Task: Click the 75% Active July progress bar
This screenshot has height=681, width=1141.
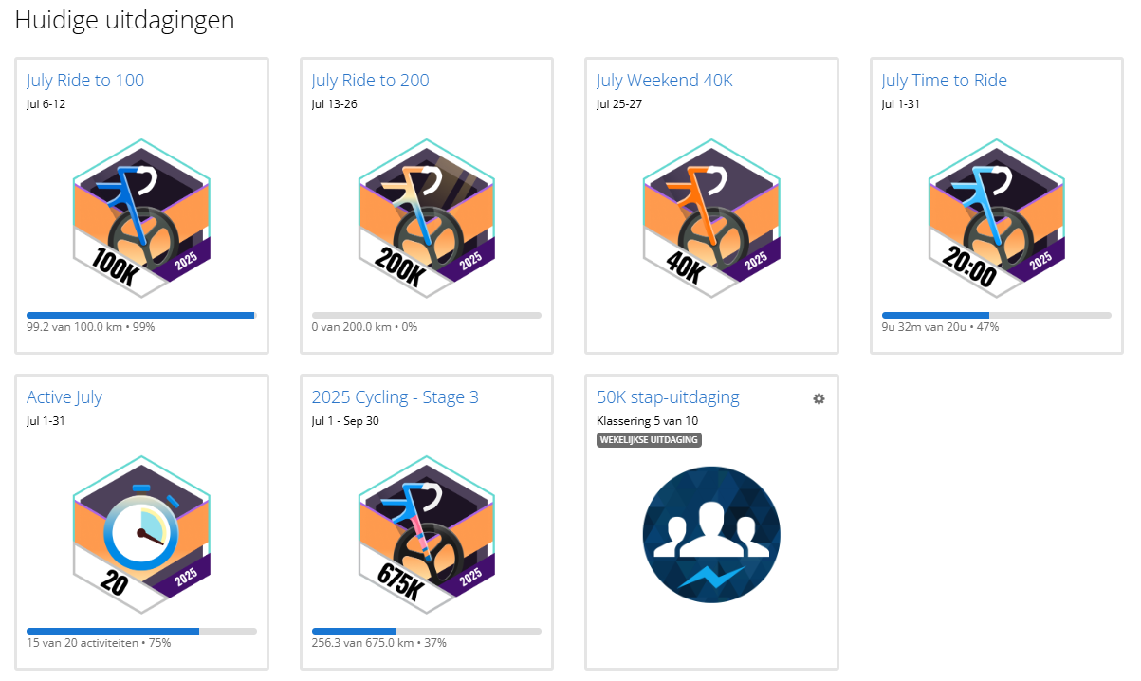Action: (x=141, y=631)
